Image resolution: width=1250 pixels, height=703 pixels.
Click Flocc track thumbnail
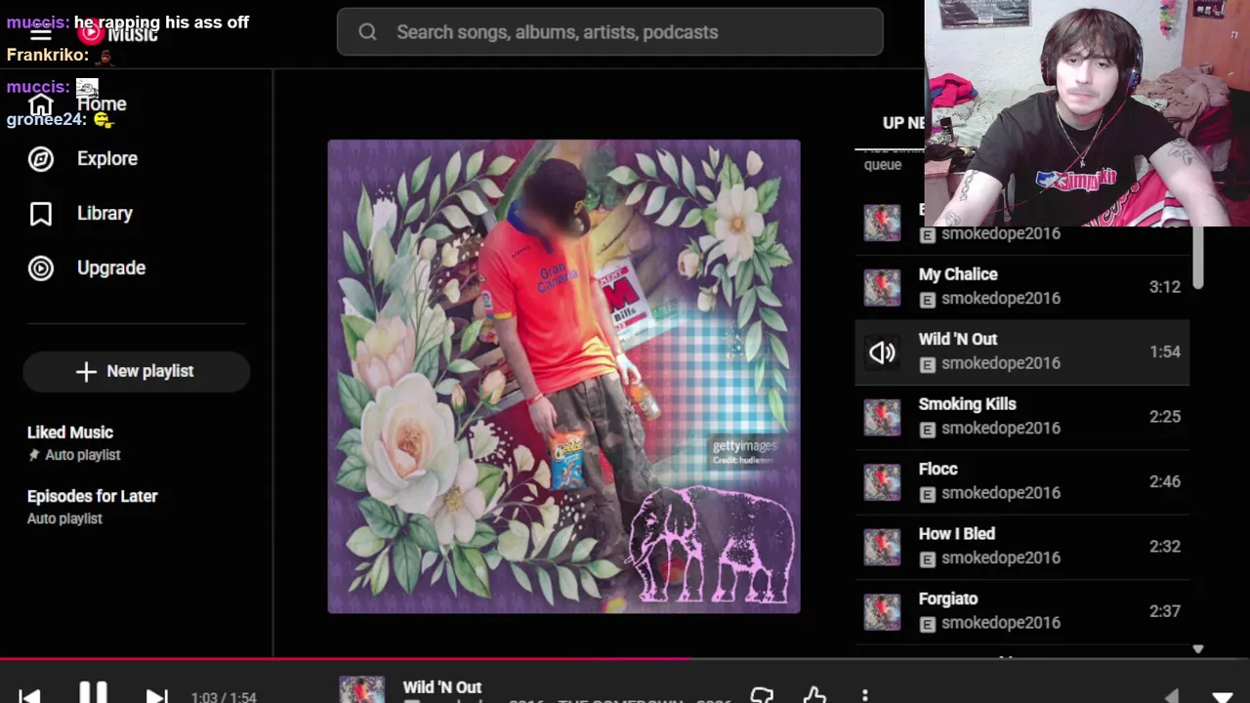(882, 481)
